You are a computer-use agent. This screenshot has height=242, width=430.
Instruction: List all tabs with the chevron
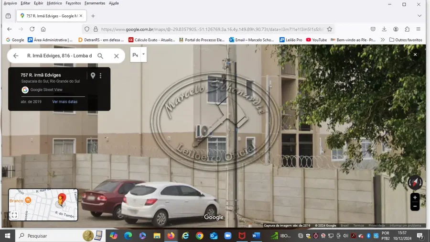click(419, 16)
